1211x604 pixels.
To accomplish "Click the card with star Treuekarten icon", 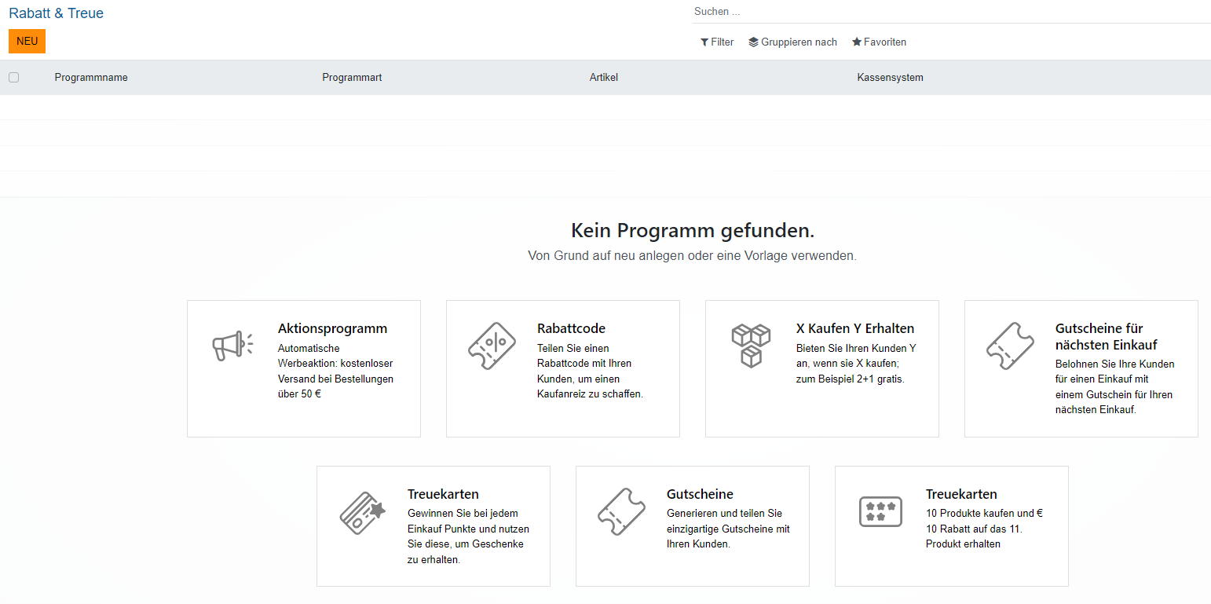I will pyautogui.click(x=362, y=512).
